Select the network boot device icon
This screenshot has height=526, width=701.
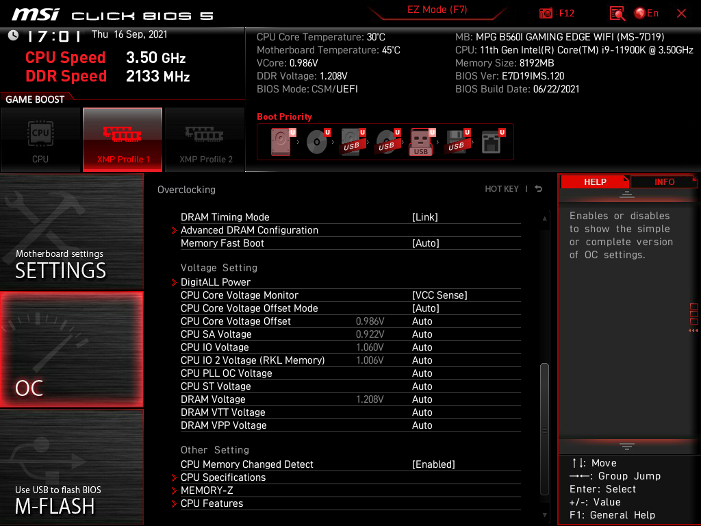pyautogui.click(x=493, y=142)
